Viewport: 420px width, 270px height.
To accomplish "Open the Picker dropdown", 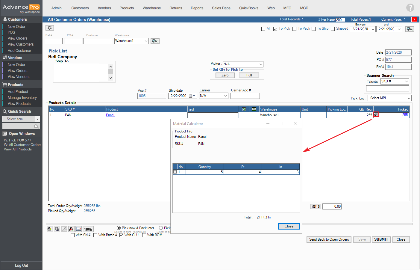I will 243,64.
